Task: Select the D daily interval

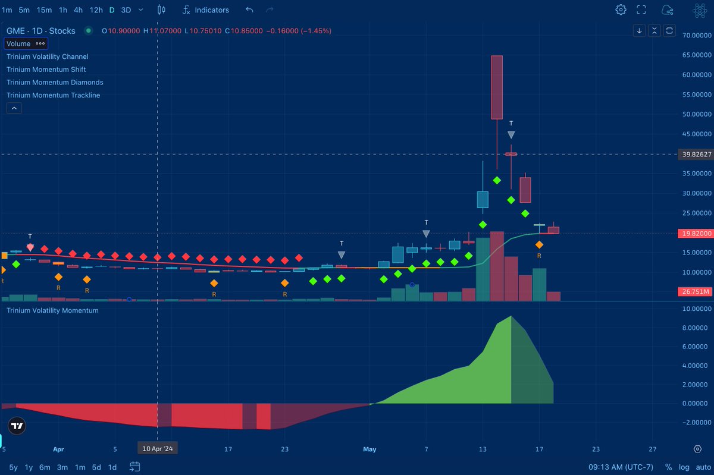Action: tap(111, 10)
